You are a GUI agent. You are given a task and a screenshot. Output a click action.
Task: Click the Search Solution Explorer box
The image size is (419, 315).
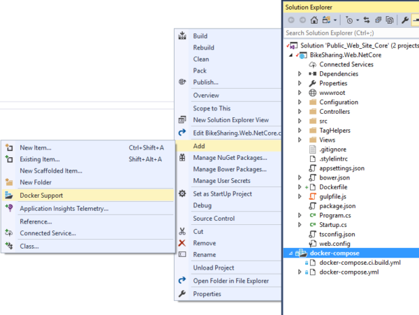pyautogui.click(x=349, y=32)
